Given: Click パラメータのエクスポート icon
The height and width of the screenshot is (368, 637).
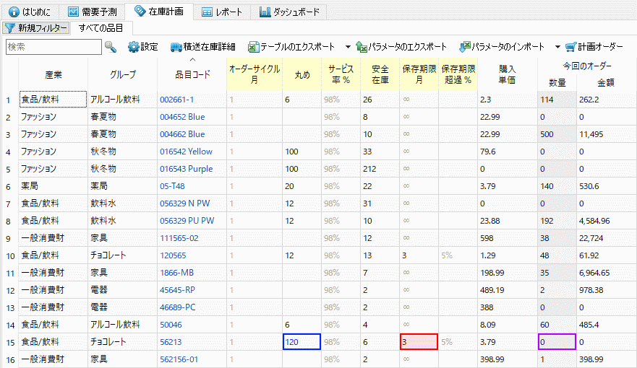Looking at the screenshot, I should [x=362, y=47].
